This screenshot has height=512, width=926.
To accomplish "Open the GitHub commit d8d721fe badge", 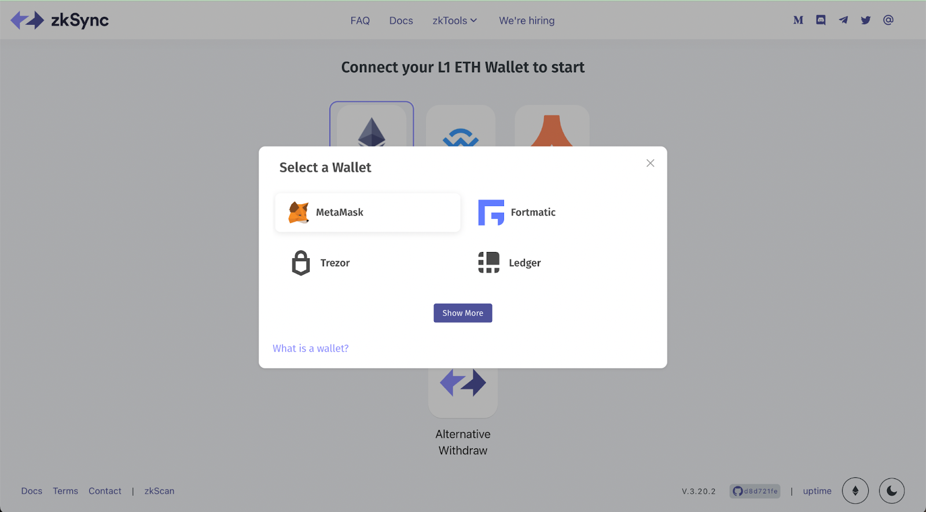I will (x=755, y=491).
